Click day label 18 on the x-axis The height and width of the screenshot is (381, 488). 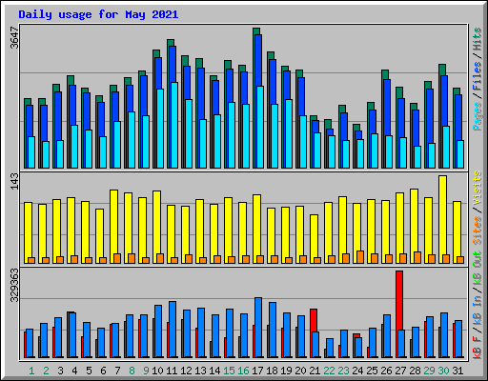(x=272, y=371)
